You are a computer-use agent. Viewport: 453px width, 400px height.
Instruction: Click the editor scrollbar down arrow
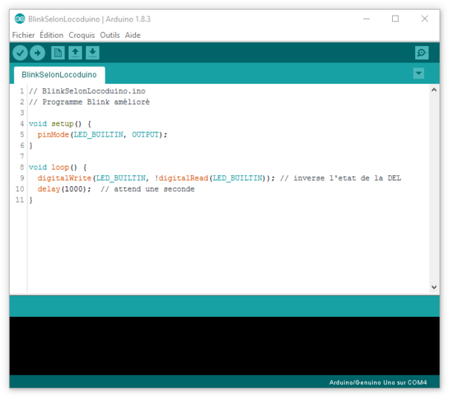point(434,287)
